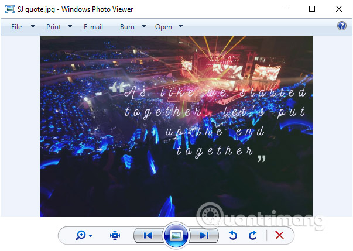The image size is (353, 251).
Task: Open the Open menu label
Action: pyautogui.click(x=163, y=27)
